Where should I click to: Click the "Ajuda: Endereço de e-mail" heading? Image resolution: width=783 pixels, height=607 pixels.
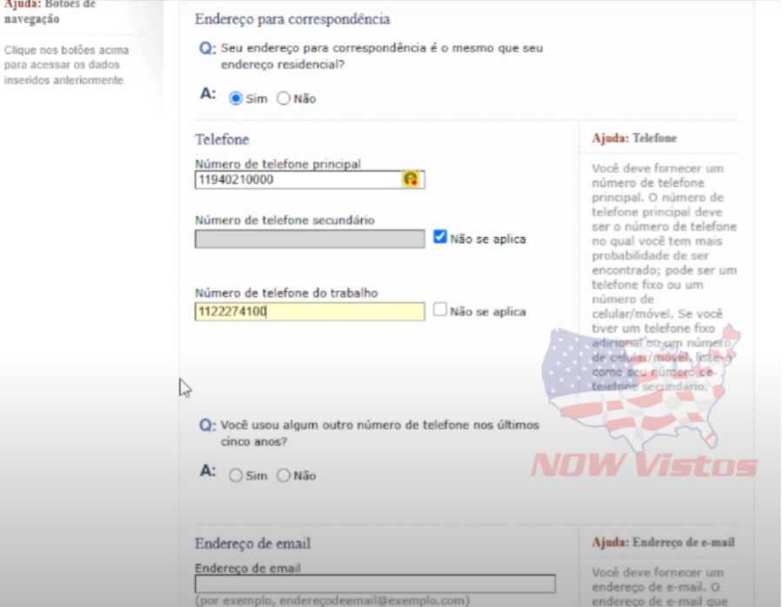click(x=665, y=542)
